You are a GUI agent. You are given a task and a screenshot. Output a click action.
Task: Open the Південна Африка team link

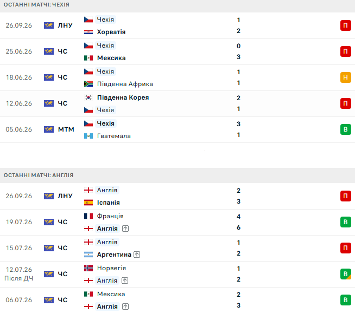125,84
